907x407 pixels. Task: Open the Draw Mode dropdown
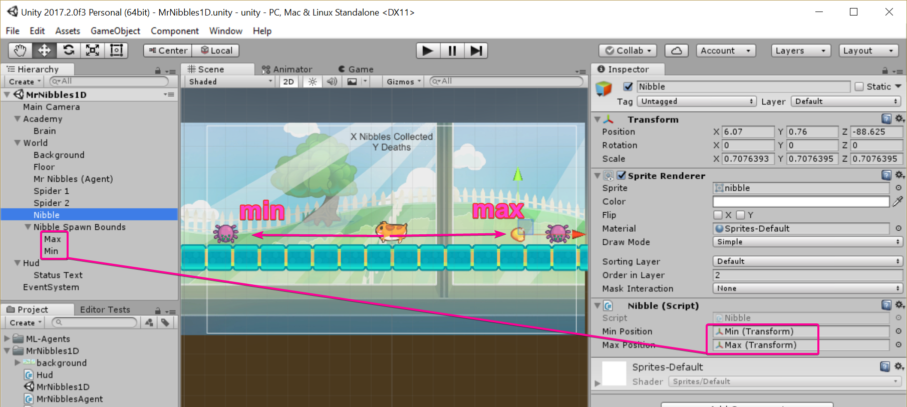(x=807, y=242)
